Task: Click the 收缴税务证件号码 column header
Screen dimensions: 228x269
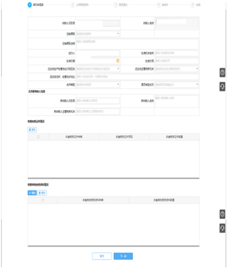Action: point(124,137)
